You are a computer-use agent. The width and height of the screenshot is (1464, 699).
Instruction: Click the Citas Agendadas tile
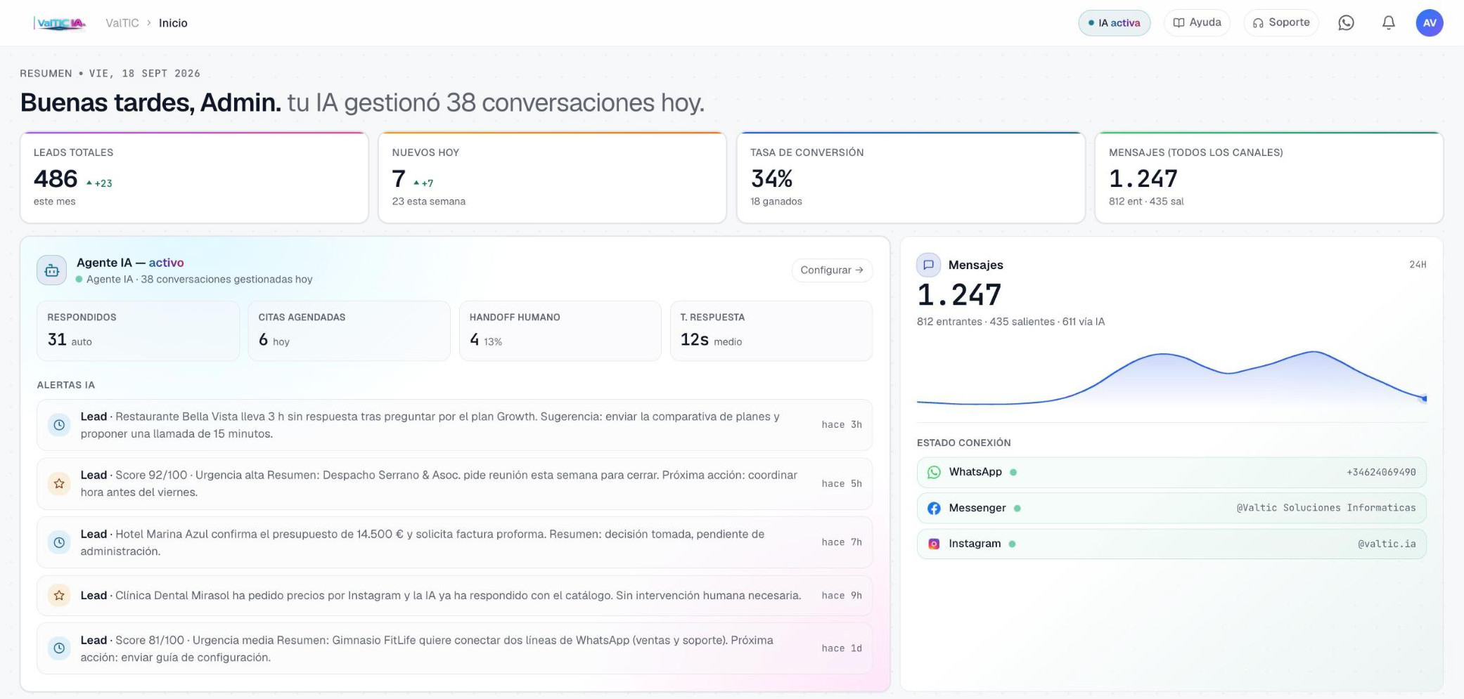[x=349, y=331]
